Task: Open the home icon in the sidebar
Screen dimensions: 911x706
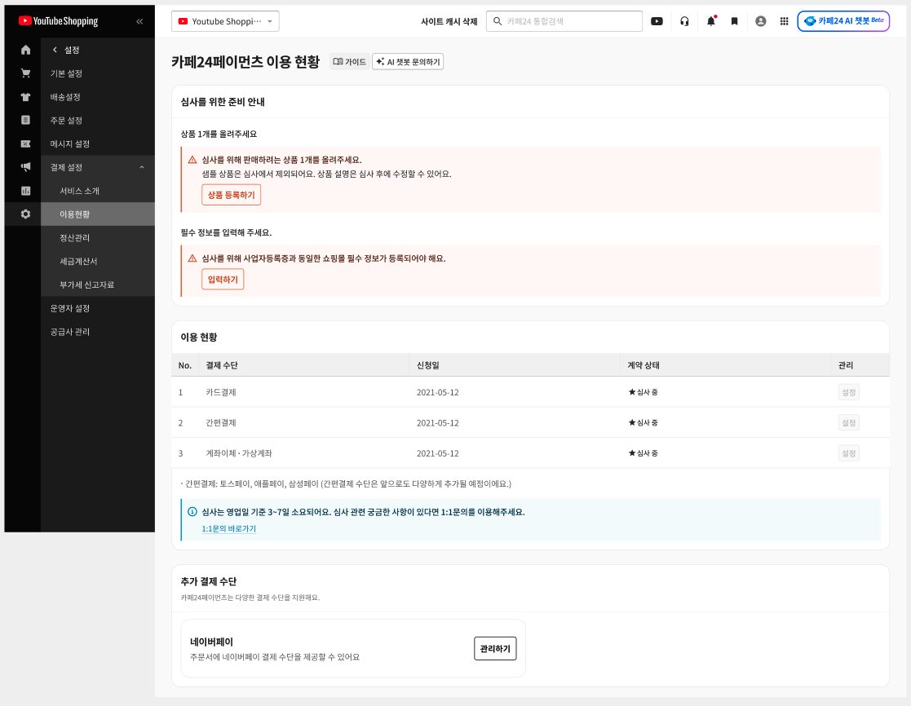Action: point(25,50)
